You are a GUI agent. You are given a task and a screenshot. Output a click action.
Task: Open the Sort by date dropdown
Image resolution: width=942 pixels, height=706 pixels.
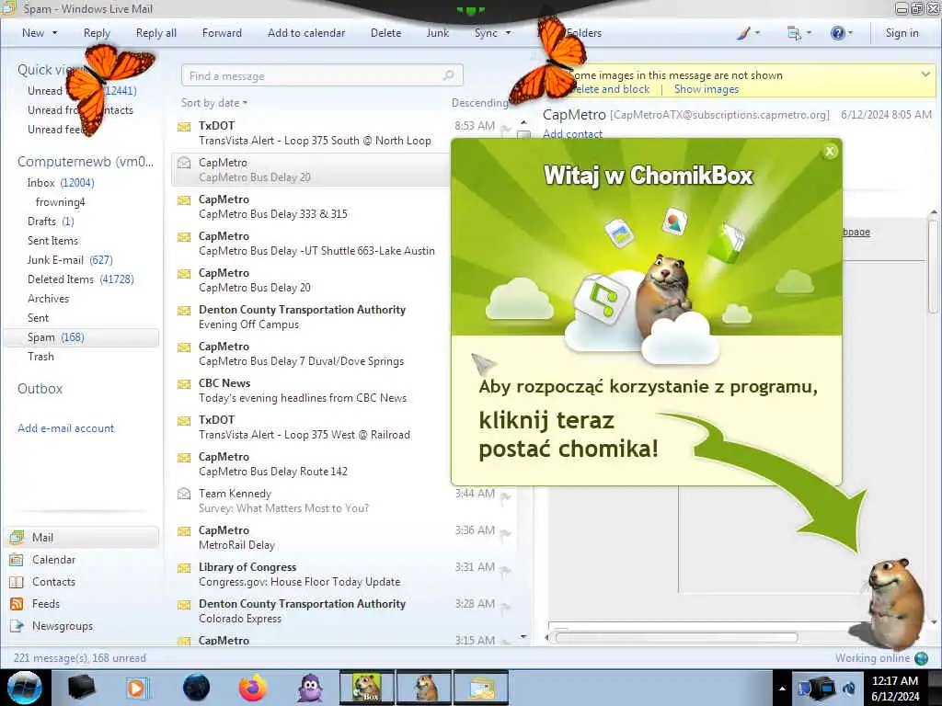point(213,103)
